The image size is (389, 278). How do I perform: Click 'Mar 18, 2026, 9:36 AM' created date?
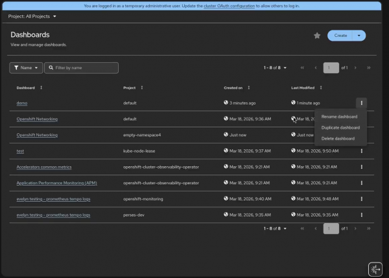coord(250,119)
